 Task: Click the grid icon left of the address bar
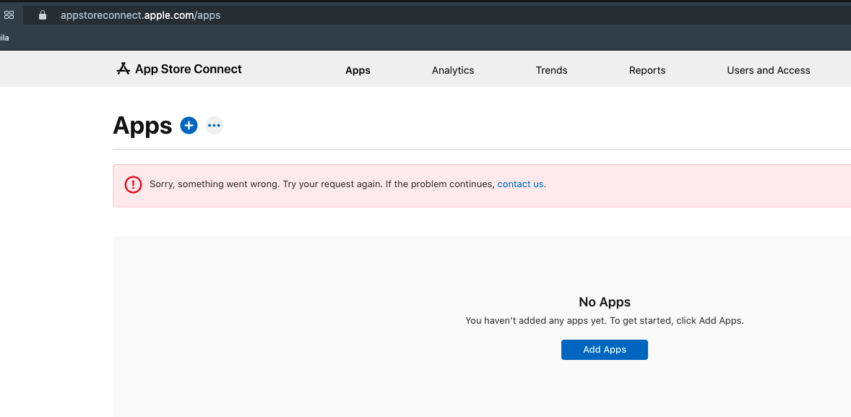9,15
